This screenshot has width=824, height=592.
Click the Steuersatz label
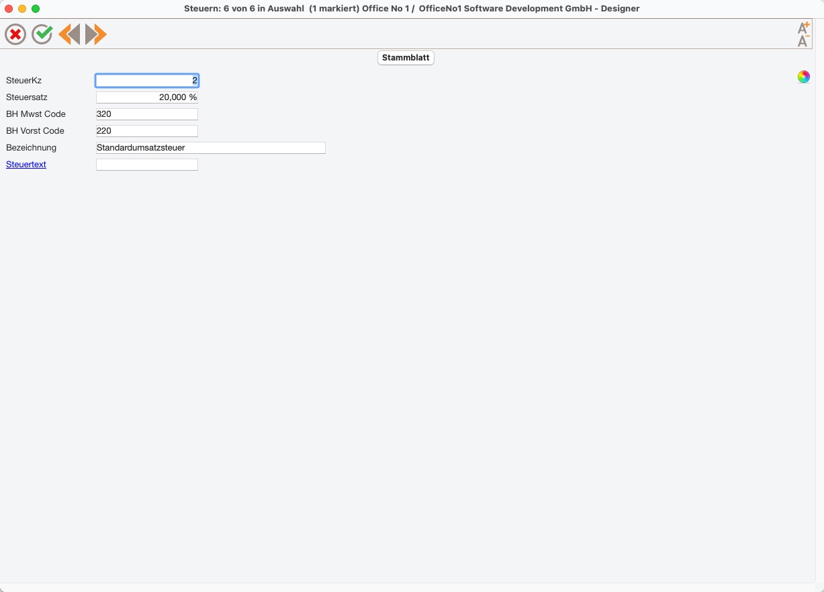[27, 97]
